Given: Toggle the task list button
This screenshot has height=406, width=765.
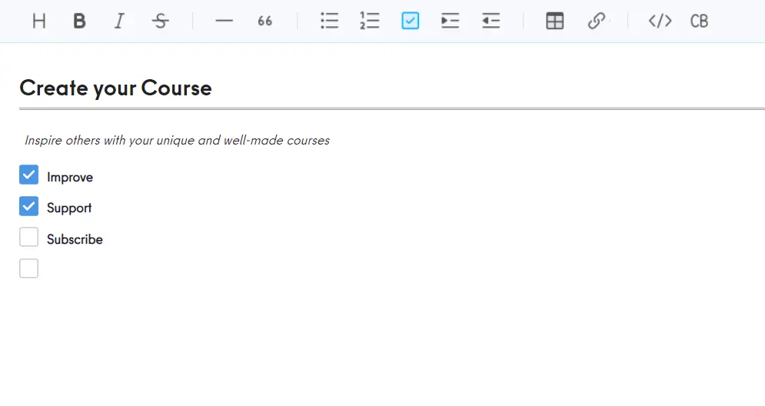Looking at the screenshot, I should point(411,22).
